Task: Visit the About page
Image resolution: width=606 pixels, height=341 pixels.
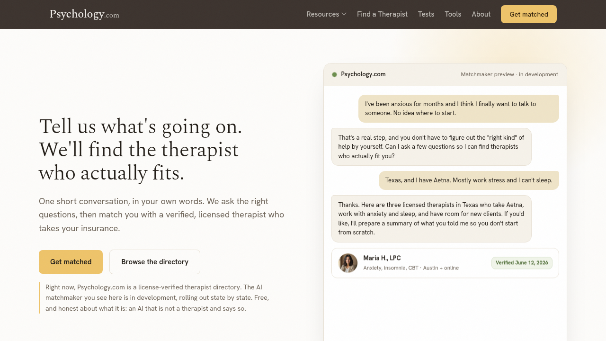Action: (x=481, y=14)
